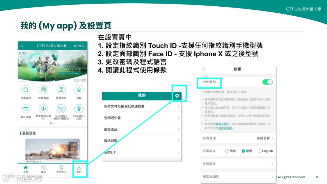327x184 pixels.
Task: Expand chevron beside 密碼重置
Action: point(272,138)
